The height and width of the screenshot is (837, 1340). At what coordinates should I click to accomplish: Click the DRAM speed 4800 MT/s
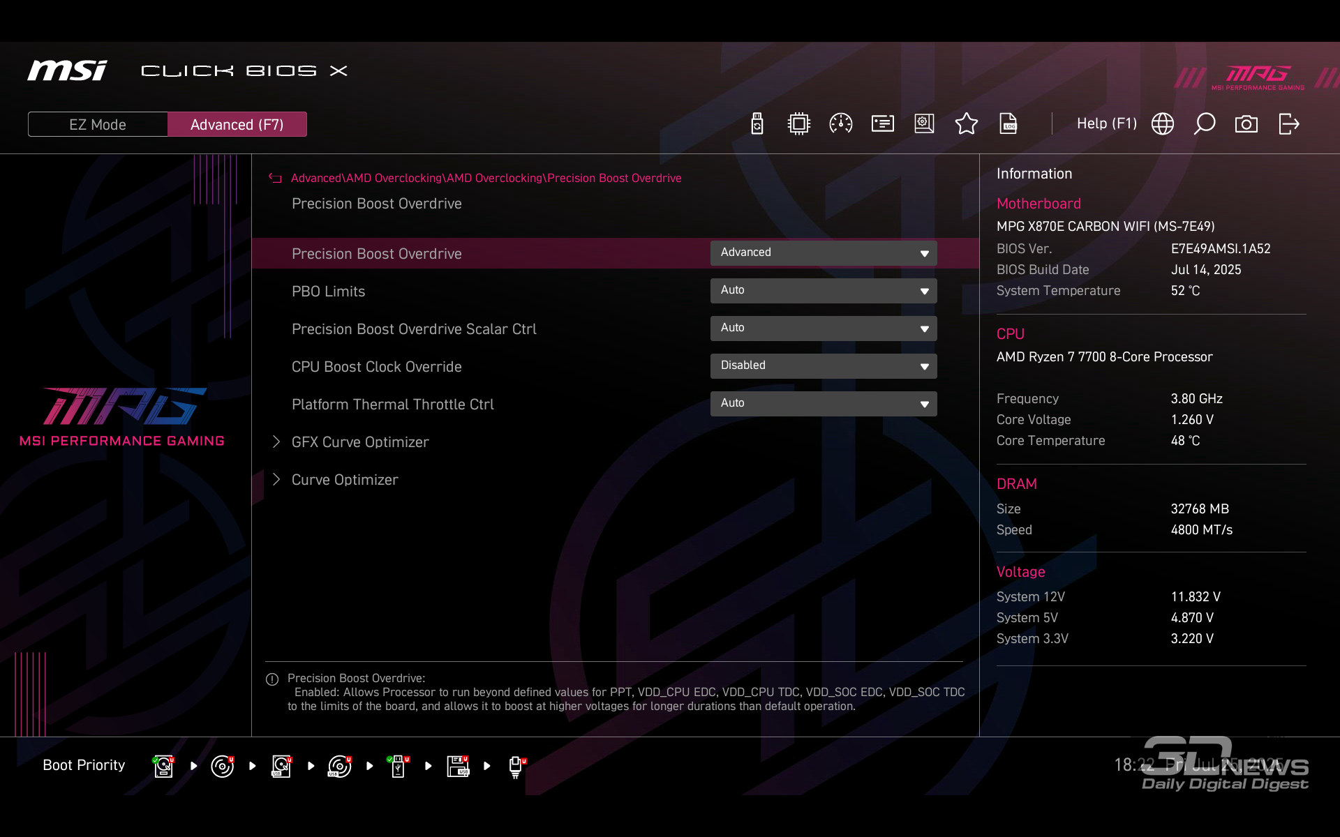tap(1202, 530)
